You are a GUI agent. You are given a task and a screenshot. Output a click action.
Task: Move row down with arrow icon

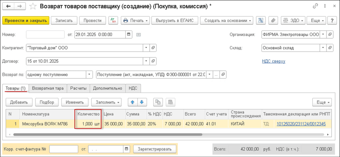click(x=142, y=102)
